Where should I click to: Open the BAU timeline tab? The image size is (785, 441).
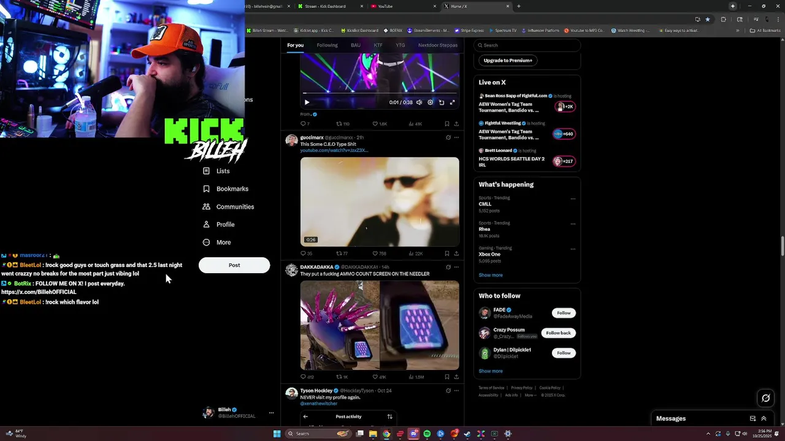pyautogui.click(x=356, y=45)
